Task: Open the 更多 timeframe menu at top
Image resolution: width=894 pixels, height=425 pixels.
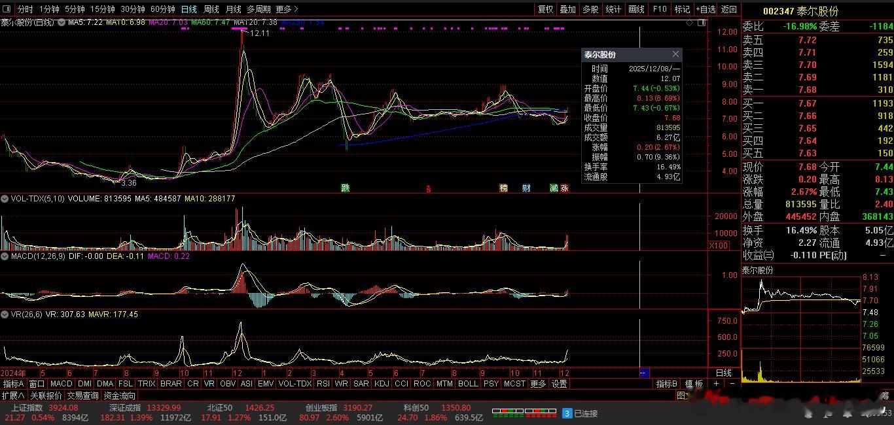Action: [x=287, y=9]
